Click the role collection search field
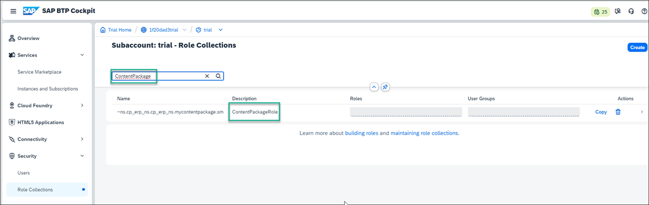Viewport: 649px width, 205px height. click(168, 76)
